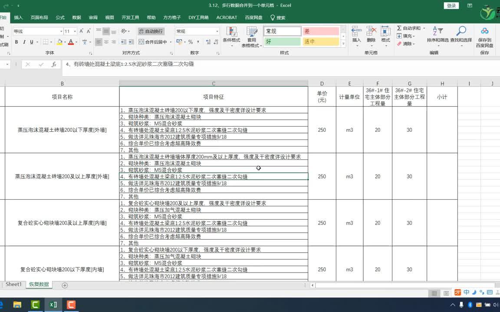Click the 删除 delete cells icon
Image resolution: width=500 pixels, height=312 pixels.
tap(371, 35)
